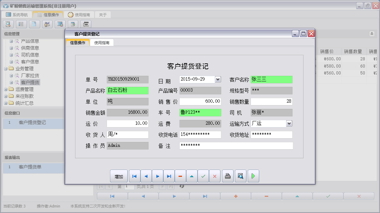Viewport: 380px width, 213px height.
Task: Expand the 运费管理 tree folder
Action: pyautogui.click(x=6, y=89)
